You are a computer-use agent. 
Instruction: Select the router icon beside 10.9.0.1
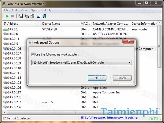point(5,29)
